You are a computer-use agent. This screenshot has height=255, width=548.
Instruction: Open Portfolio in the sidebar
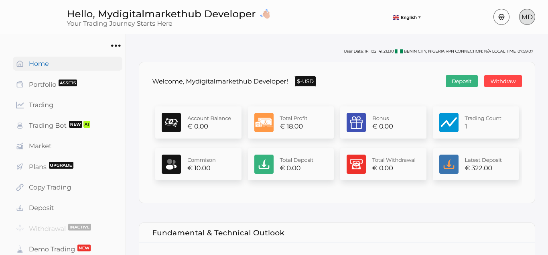point(43,84)
